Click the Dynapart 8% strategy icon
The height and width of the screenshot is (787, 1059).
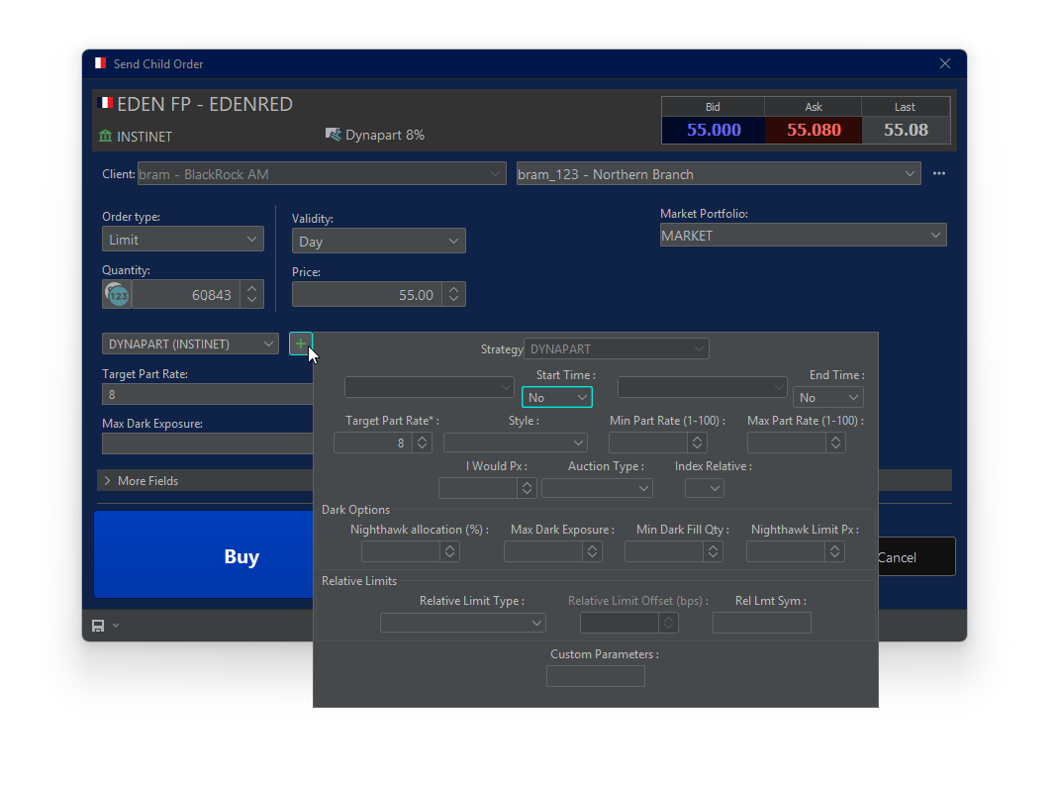click(333, 135)
